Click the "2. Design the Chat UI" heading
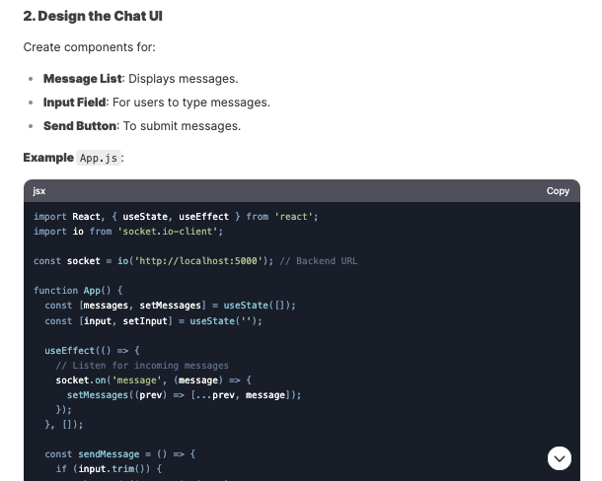Screen dimensions: 602x481 click(x=93, y=16)
